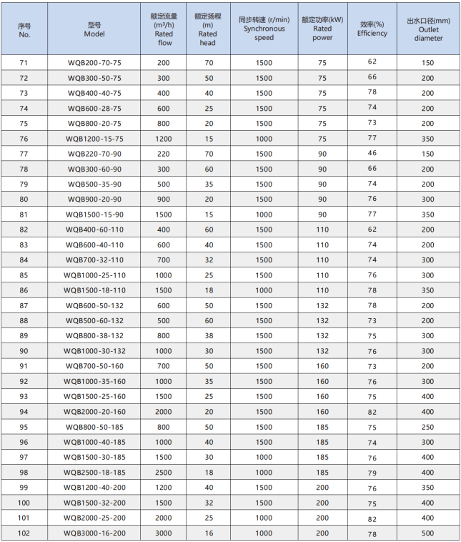This screenshot has height=542, width=461.
Task: Select row number 102 cell
Action: coord(24,533)
